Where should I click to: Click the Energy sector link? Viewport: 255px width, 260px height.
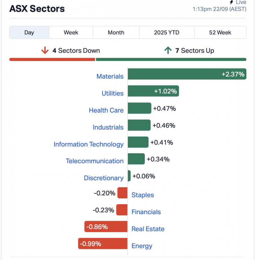[x=142, y=246]
